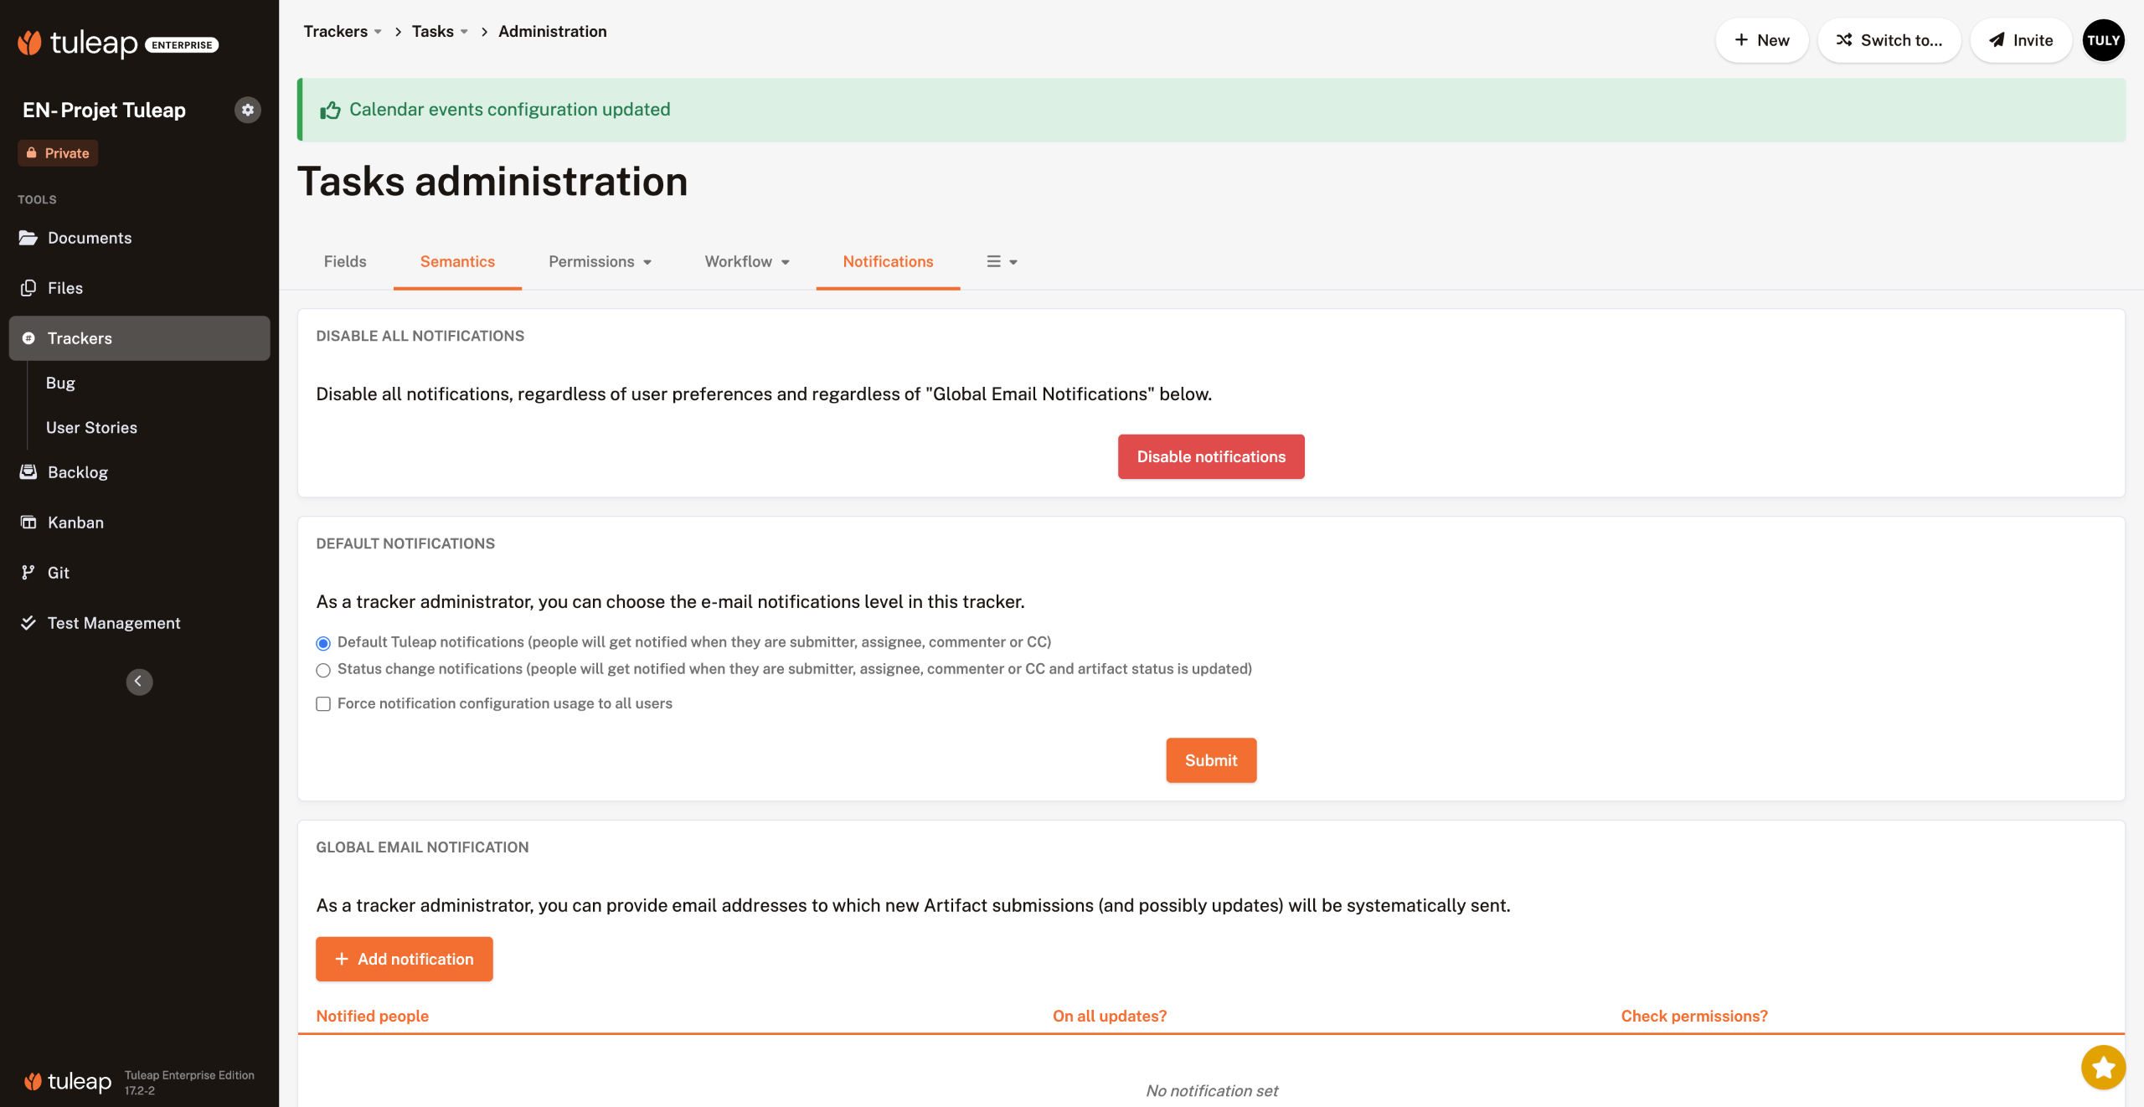The height and width of the screenshot is (1107, 2144).
Task: Click the Git branch icon
Action: click(28, 573)
